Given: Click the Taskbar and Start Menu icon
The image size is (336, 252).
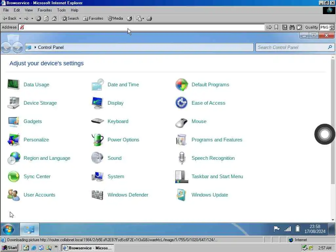Looking at the screenshot, I should click(181, 177).
